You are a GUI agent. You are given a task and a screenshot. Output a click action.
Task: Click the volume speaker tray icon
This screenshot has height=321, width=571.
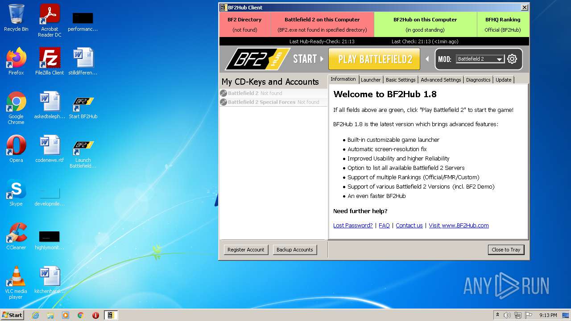(507, 315)
